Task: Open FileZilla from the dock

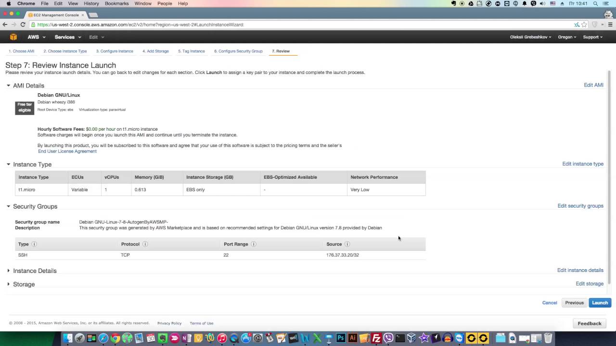Action: (x=376, y=338)
